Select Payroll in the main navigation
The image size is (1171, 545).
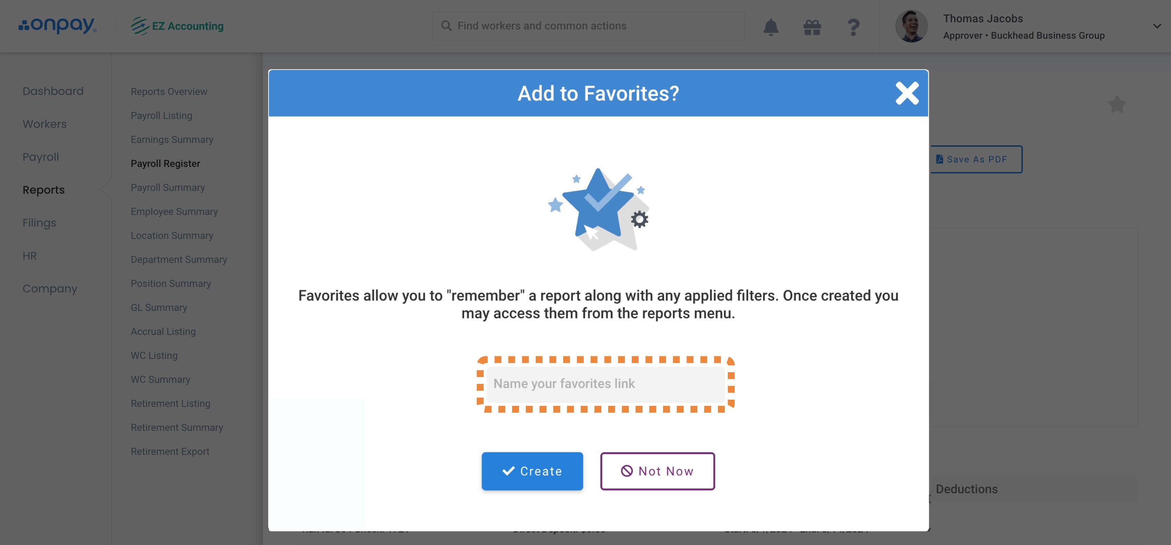41,157
